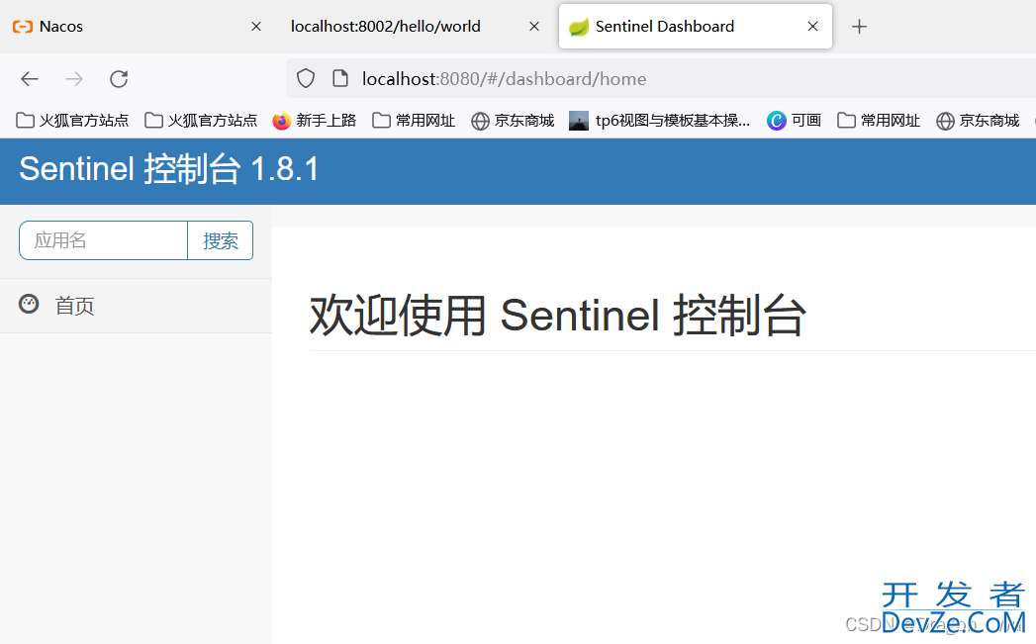Click the Sentinel Dashboard leaf favicon

click(x=579, y=27)
